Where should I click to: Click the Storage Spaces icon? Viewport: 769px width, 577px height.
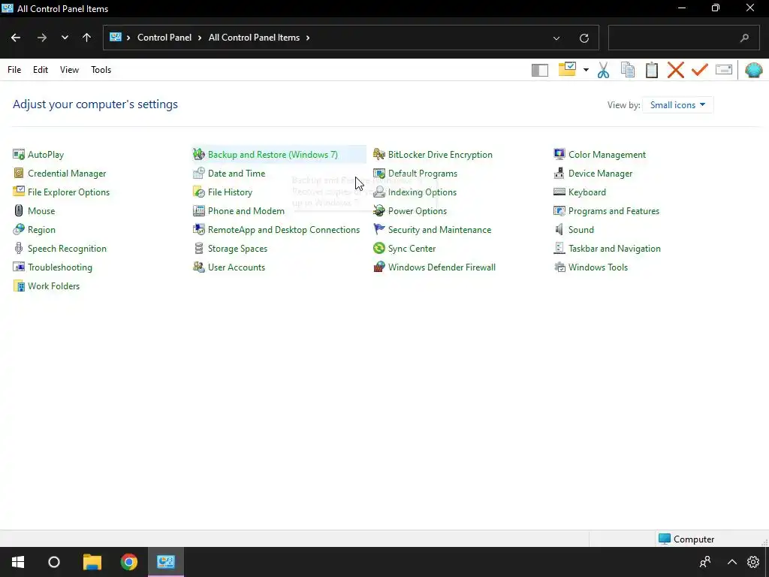[x=198, y=248]
